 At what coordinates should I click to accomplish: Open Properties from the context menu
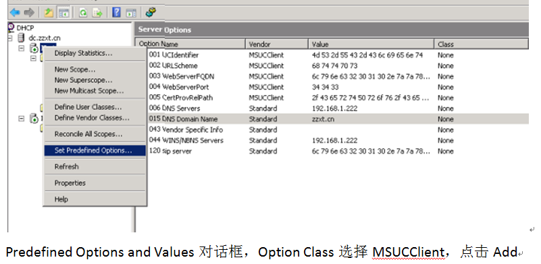pyautogui.click(x=95, y=183)
